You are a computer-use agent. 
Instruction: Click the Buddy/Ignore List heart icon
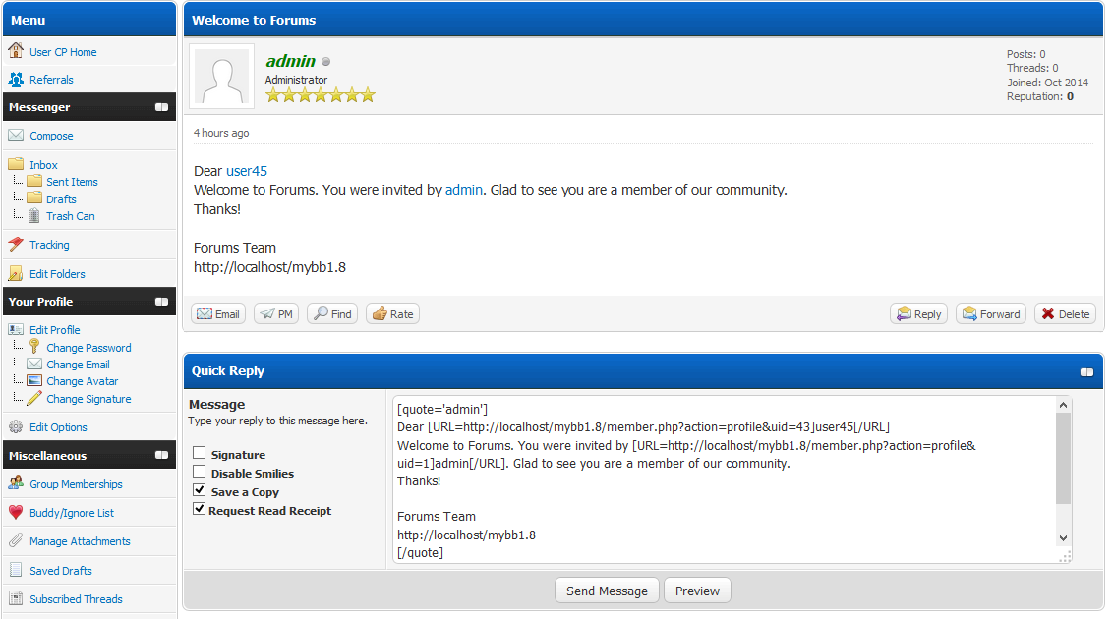pos(16,512)
